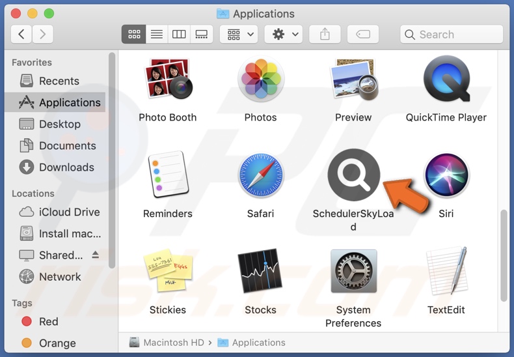Click the sidebar scrollbar
This screenshot has height=357, width=514.
[x=112, y=160]
